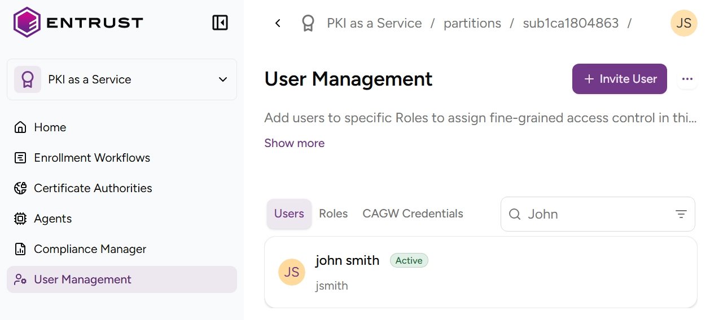Click the Entrust hexagon logo
The image size is (710, 320).
click(x=27, y=23)
